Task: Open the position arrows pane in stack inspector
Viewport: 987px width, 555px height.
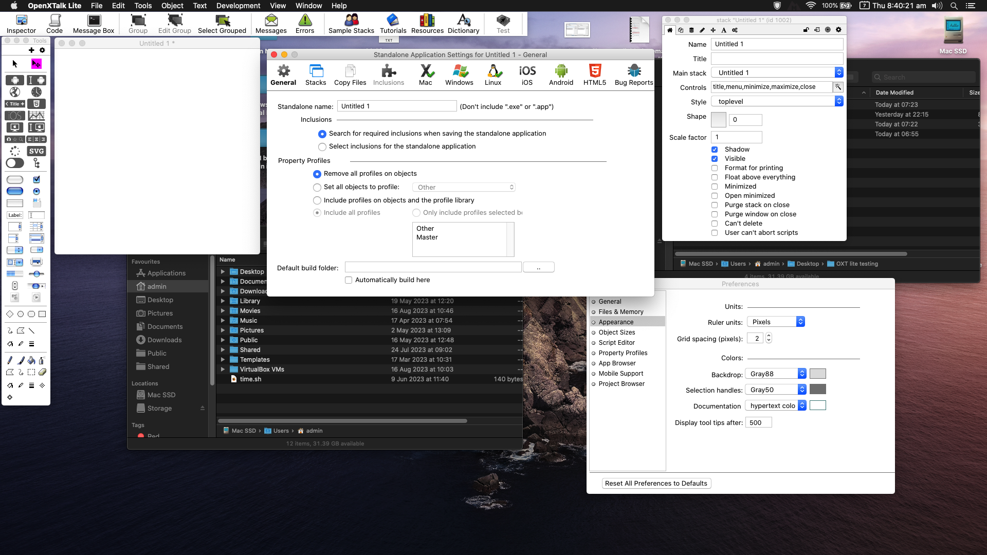Action: pos(713,30)
